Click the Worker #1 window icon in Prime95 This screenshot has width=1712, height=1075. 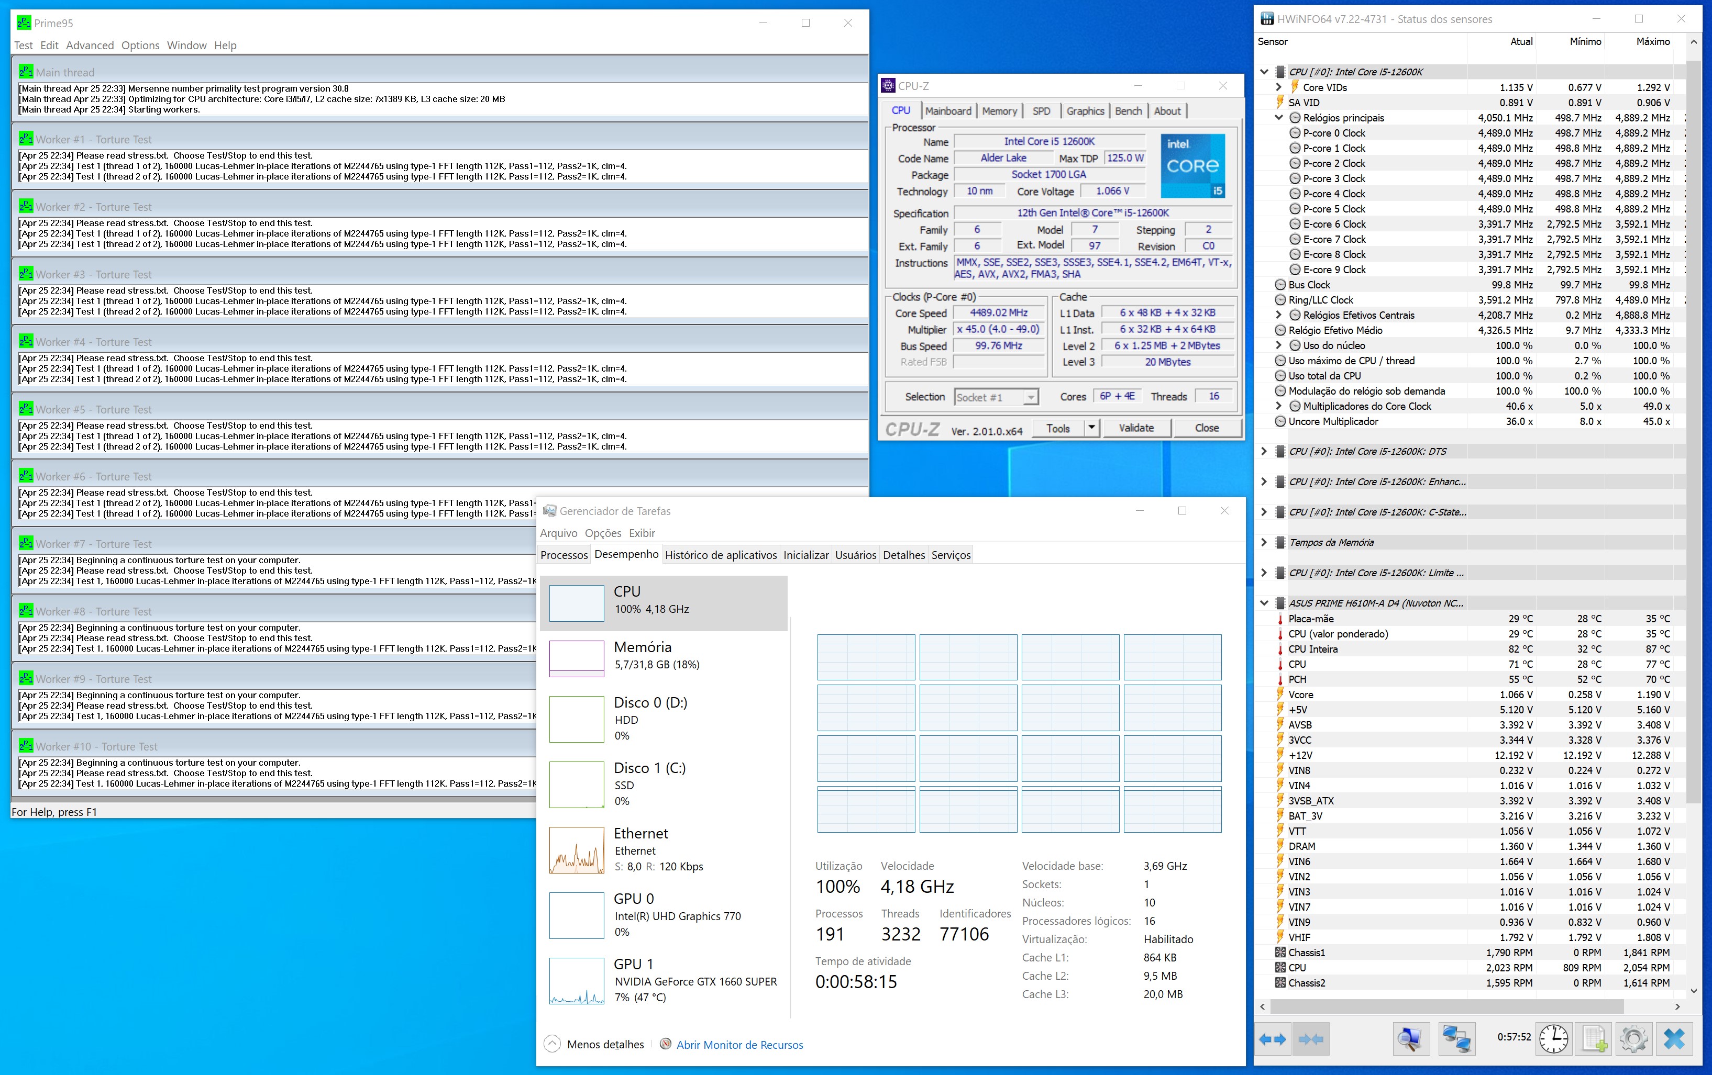tap(26, 139)
